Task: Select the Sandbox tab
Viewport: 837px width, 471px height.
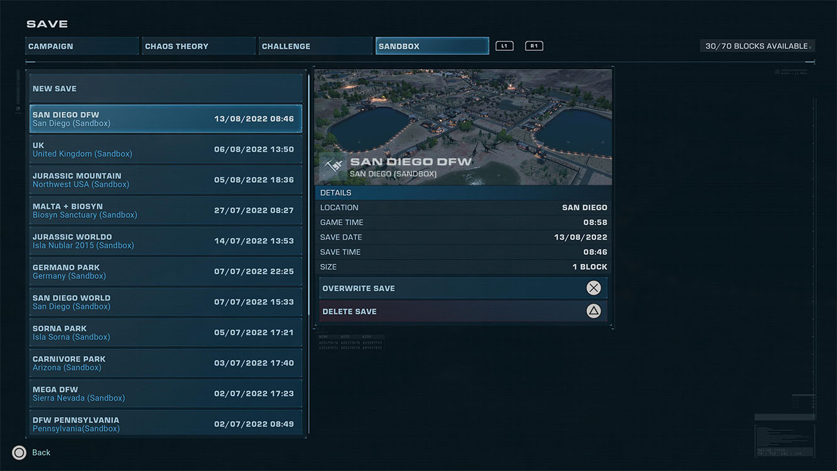Action: pyautogui.click(x=432, y=46)
